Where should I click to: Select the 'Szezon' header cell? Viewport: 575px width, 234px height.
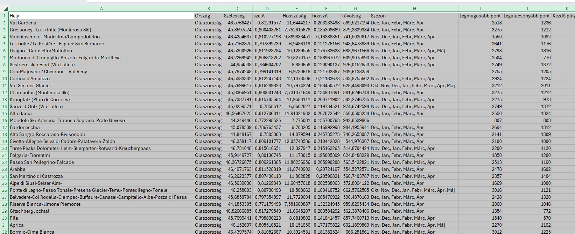pyautogui.click(x=414, y=16)
